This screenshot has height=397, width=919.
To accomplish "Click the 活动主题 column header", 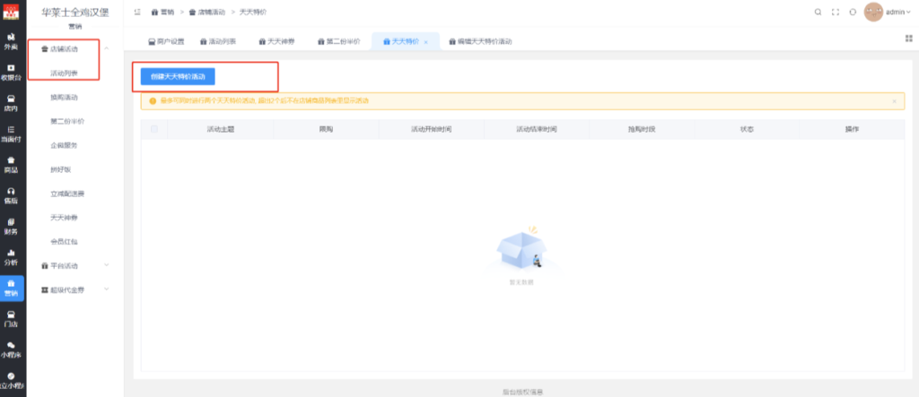I will pos(221,129).
